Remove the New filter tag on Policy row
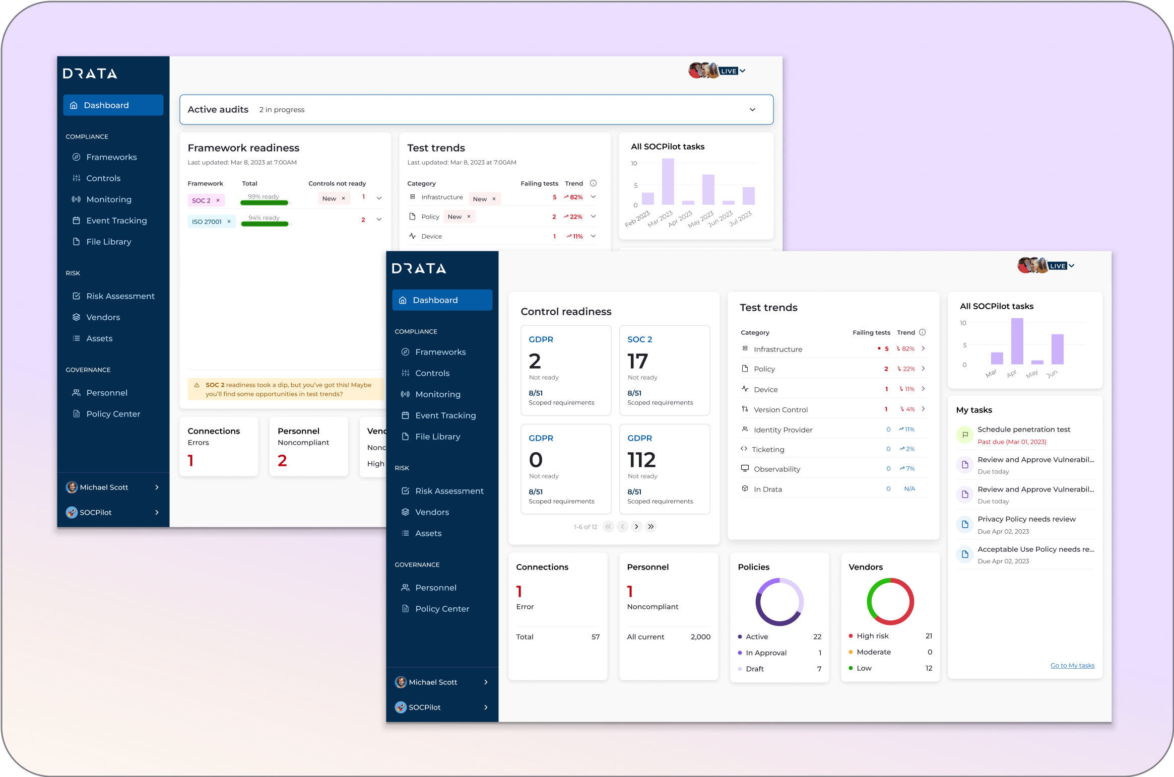Viewport: 1174px width, 777px height. point(469,217)
